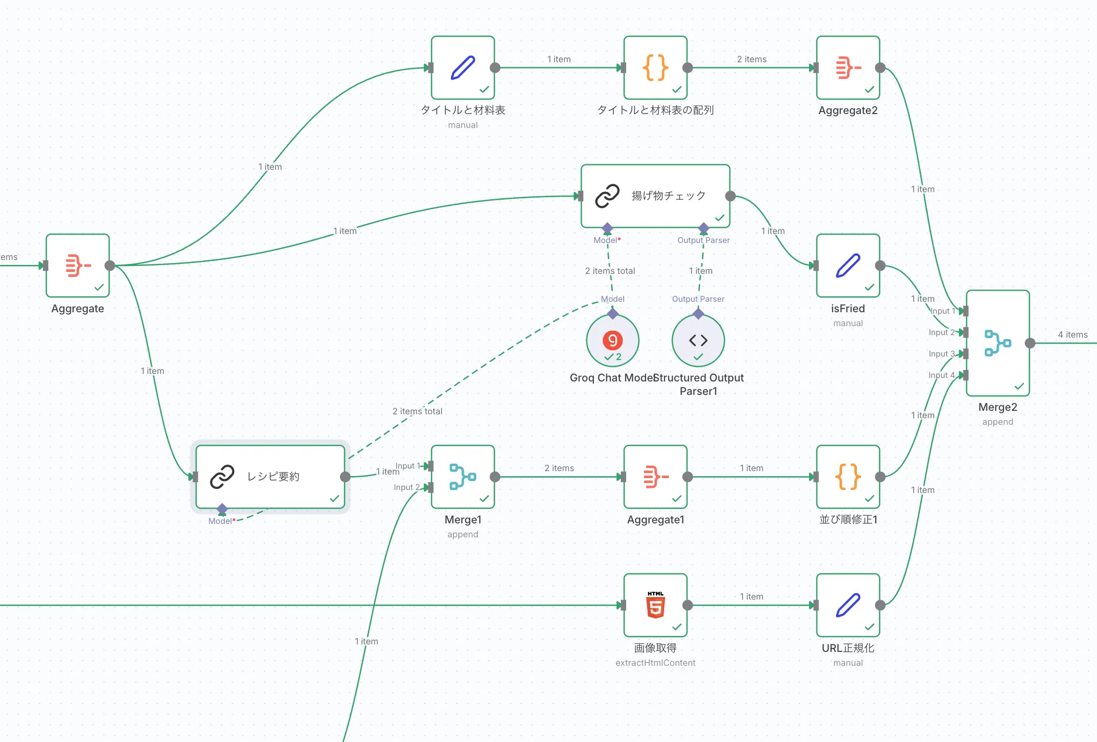Click the Groq Chat Model sub-node
The image size is (1097, 742).
click(x=612, y=341)
